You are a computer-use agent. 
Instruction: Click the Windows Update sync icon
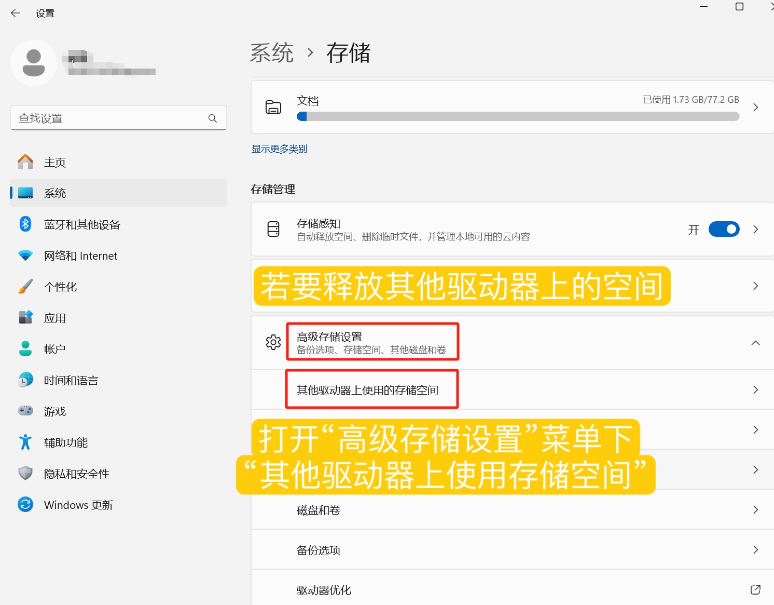(25, 505)
